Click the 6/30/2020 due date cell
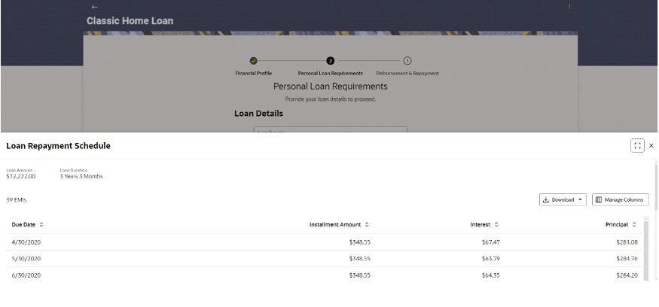Screen dimensions: 659x307 (26, 275)
